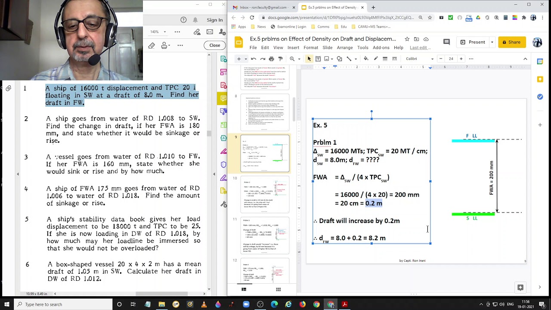Expand the Present options dropdown arrow
551x310 pixels.
pos(492,42)
